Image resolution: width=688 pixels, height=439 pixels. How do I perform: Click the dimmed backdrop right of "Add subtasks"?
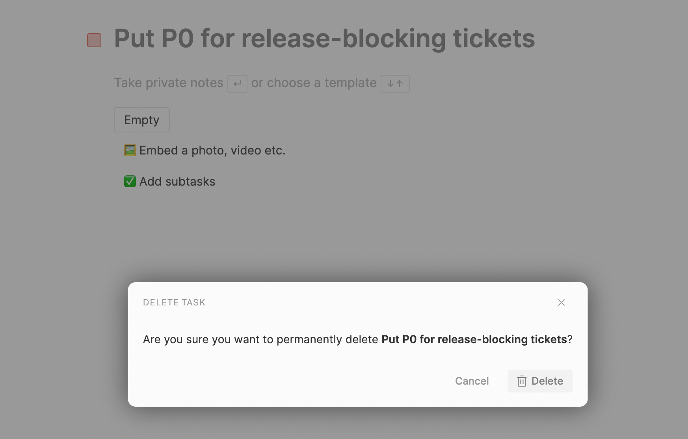point(394,181)
